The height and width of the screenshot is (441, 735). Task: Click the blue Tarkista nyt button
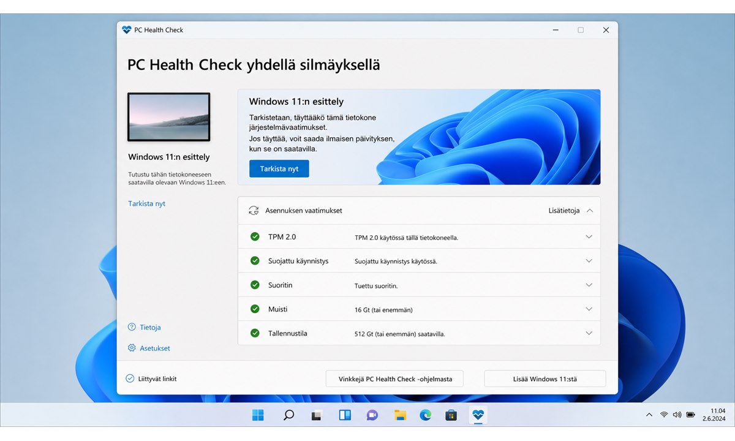(x=279, y=168)
